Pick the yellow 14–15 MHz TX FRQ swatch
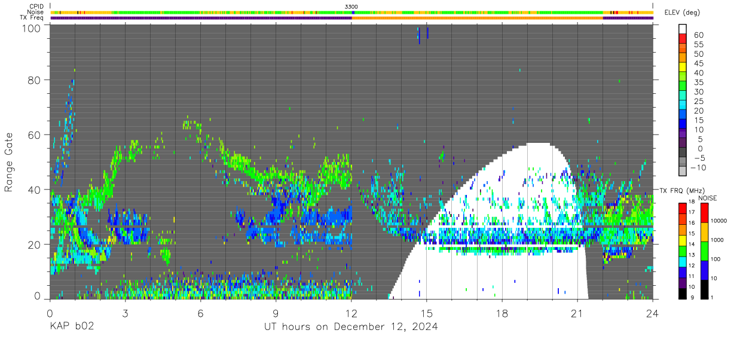 coord(683,240)
